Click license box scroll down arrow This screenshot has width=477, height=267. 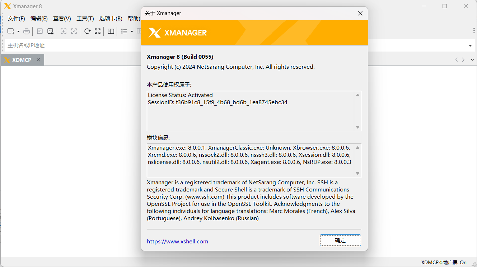point(357,127)
